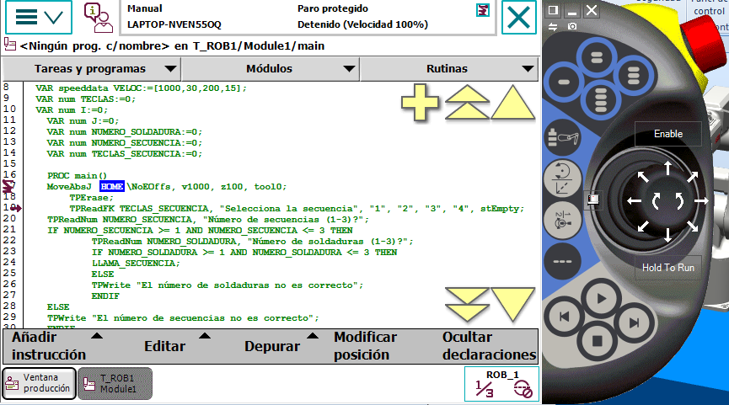Jump page up with double up arrow
Image resolution: width=729 pixels, height=405 pixels.
[467, 102]
